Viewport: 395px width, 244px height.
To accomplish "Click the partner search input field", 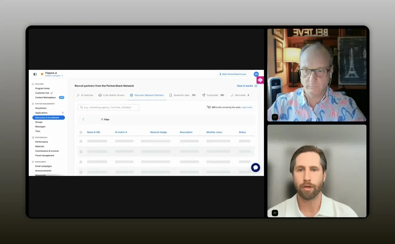I will pos(108,107).
